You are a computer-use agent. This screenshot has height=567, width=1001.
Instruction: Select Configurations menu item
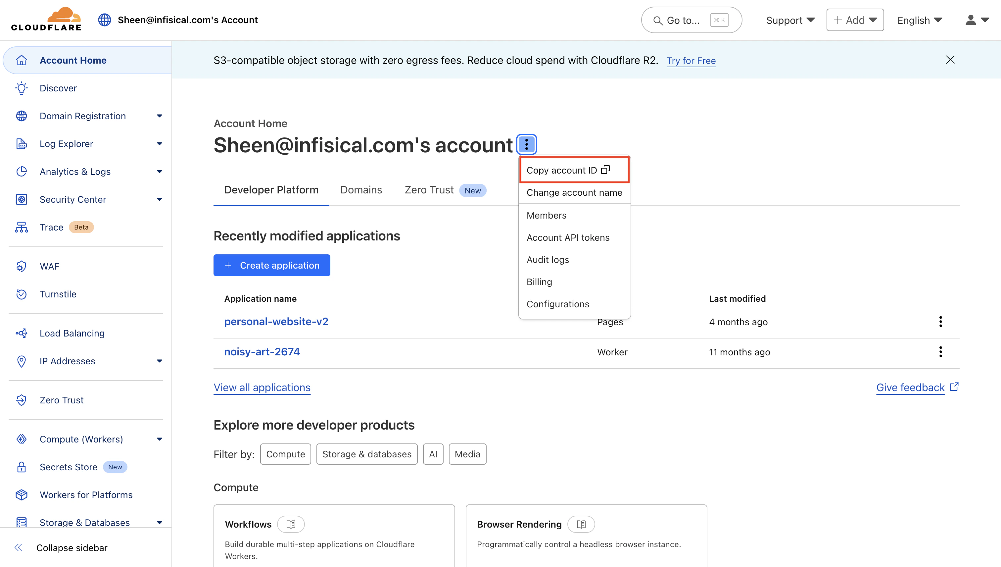(x=574, y=304)
